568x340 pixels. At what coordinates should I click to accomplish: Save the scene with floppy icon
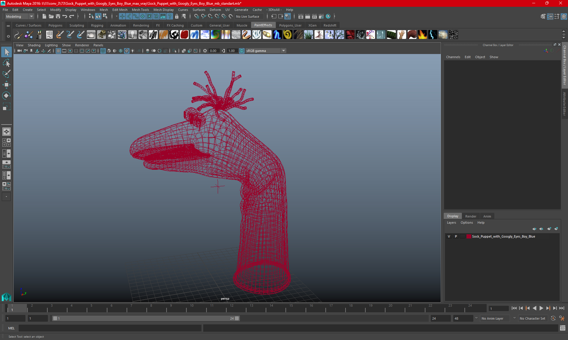tap(58, 17)
